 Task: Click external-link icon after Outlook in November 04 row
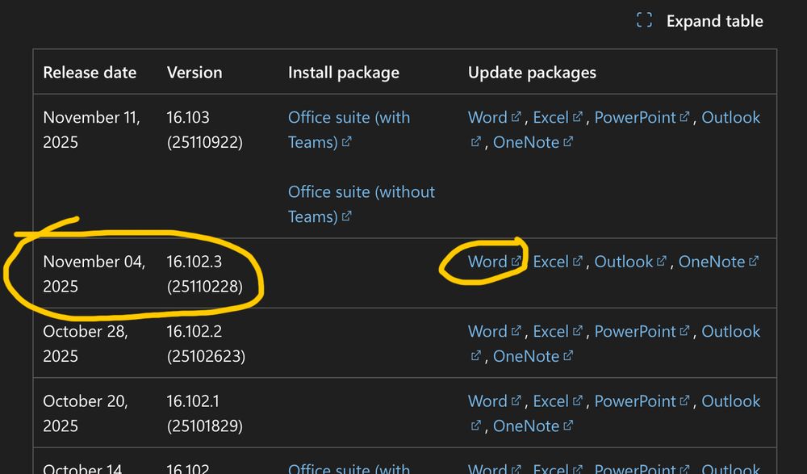point(663,259)
